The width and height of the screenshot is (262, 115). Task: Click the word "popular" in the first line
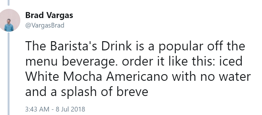click(181, 47)
